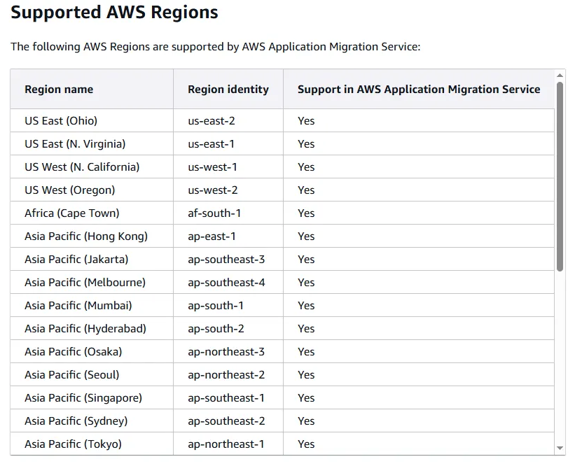This screenshot has width=582, height=466.
Task: Click the Support in AWS Application Migration Service header
Action: [x=419, y=90]
